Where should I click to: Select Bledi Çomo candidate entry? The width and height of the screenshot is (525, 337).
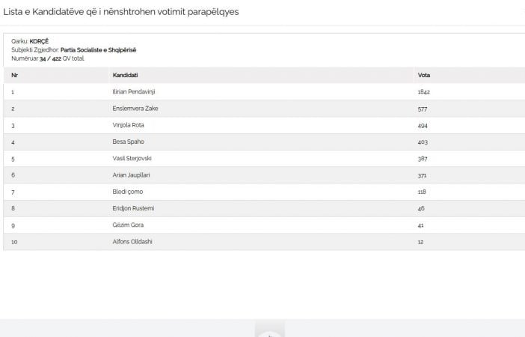(128, 192)
